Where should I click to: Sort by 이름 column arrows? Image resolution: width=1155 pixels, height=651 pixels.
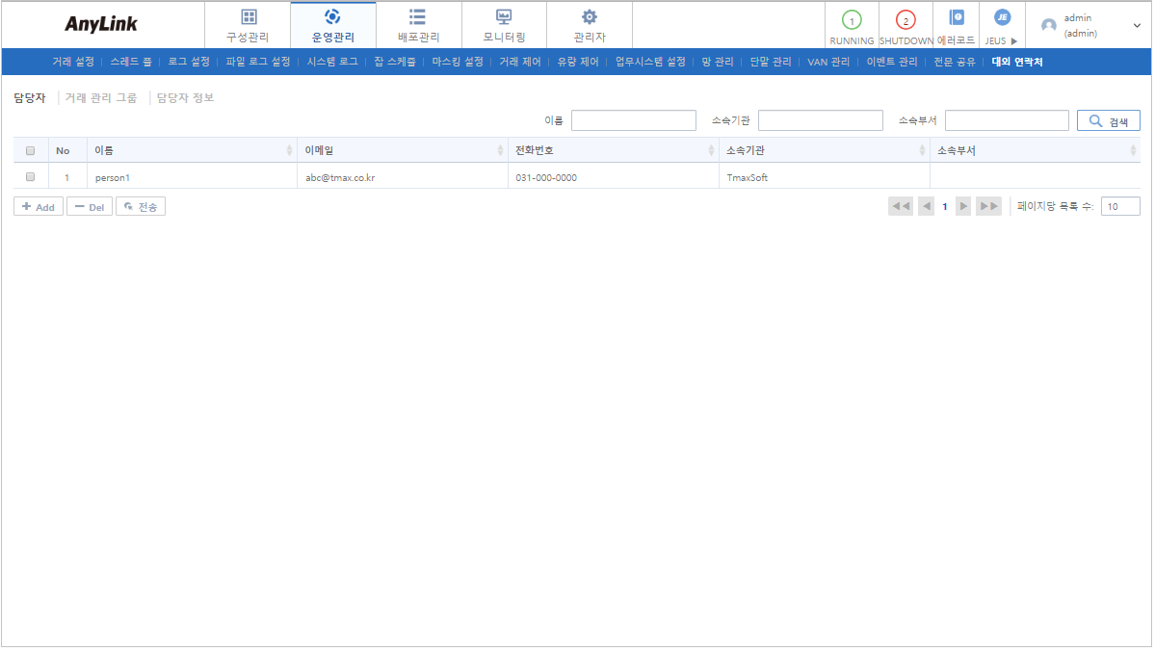point(290,151)
